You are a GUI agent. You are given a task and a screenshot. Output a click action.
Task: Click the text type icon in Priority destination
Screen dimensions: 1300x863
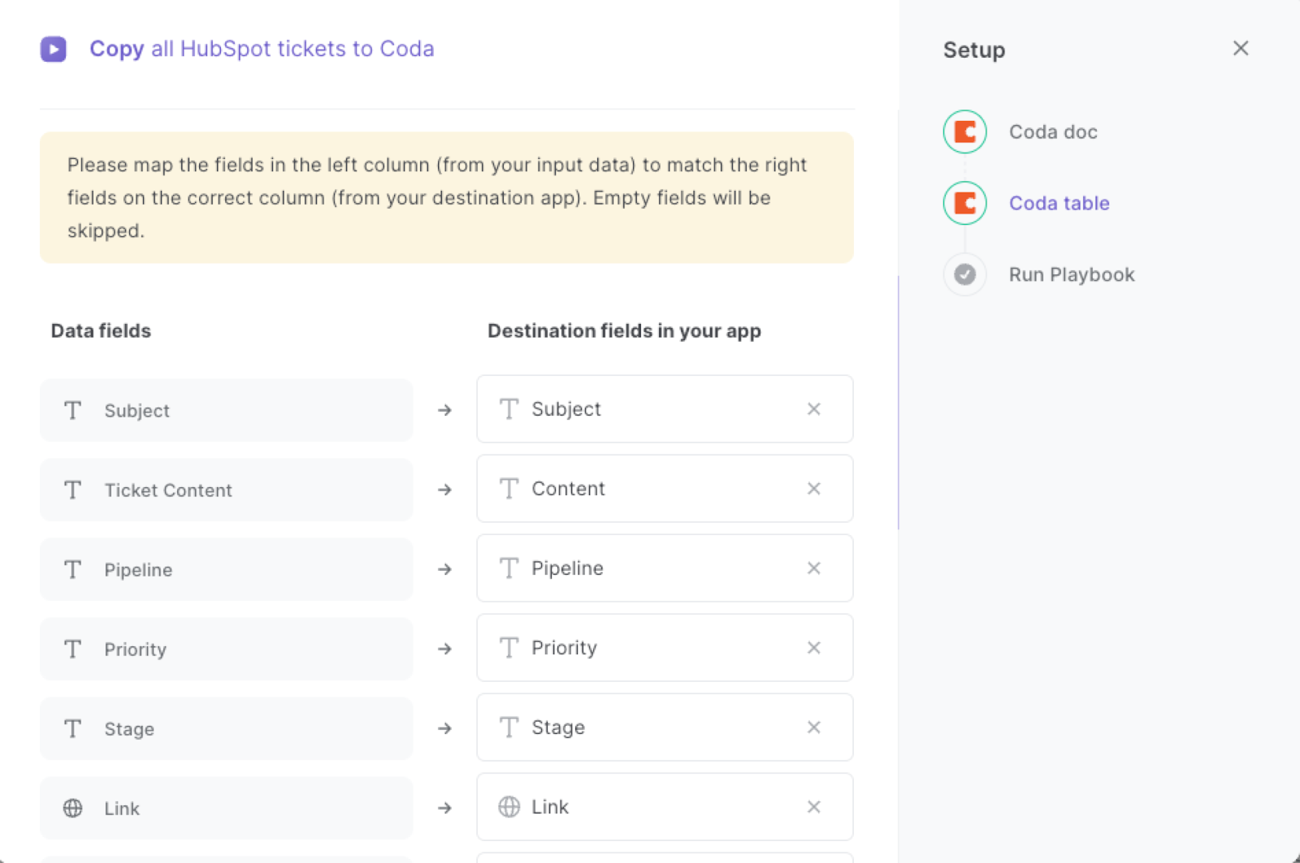coord(509,648)
